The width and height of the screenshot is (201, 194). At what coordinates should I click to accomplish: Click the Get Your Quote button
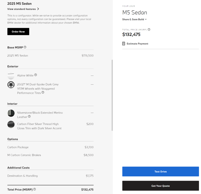pos(160,186)
